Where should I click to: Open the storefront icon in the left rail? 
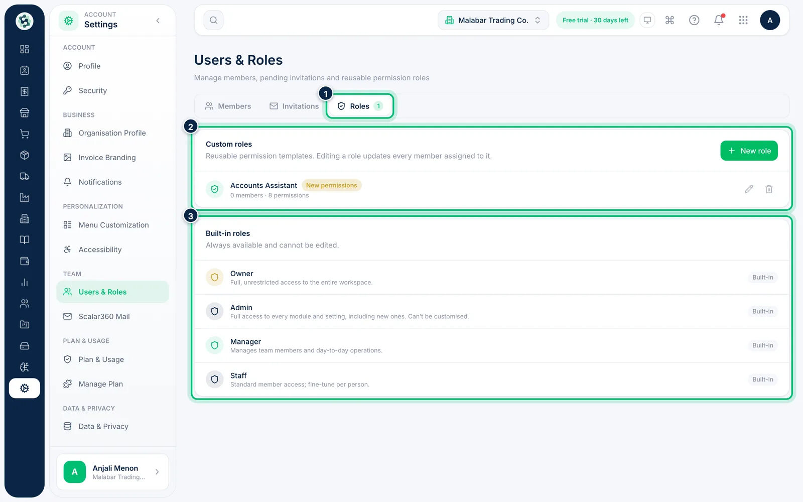pos(25,113)
